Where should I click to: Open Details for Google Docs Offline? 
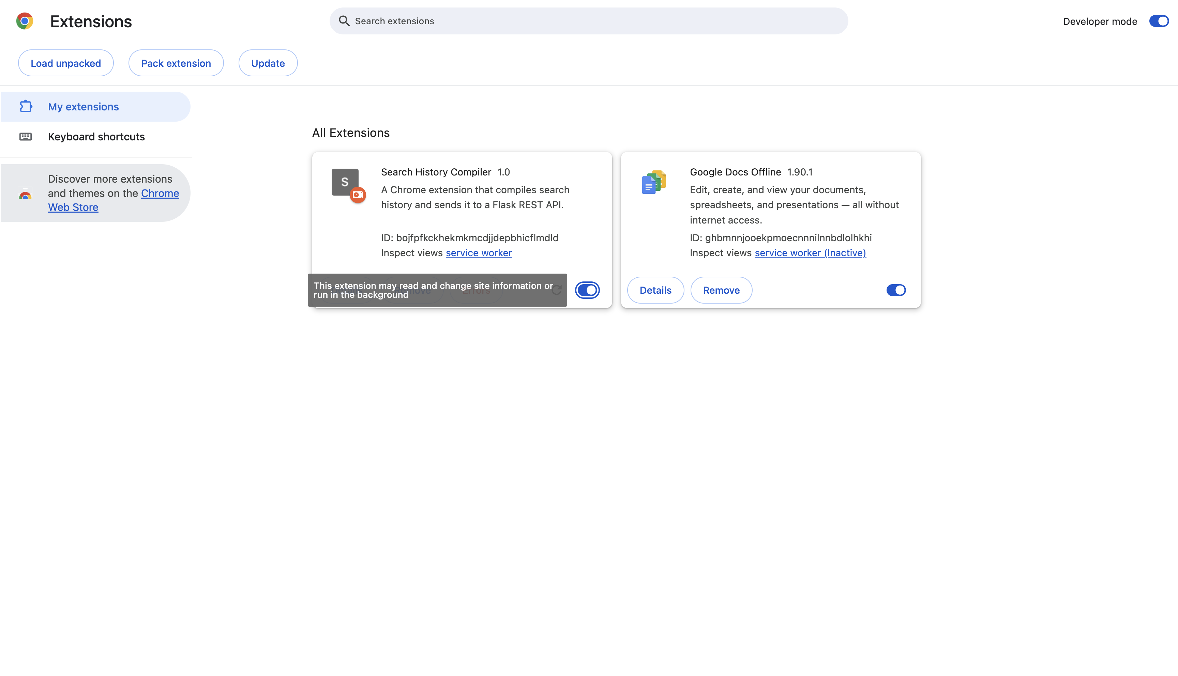pos(655,290)
